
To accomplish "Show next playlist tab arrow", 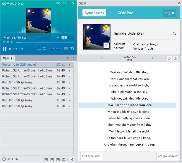I will [73, 58].
